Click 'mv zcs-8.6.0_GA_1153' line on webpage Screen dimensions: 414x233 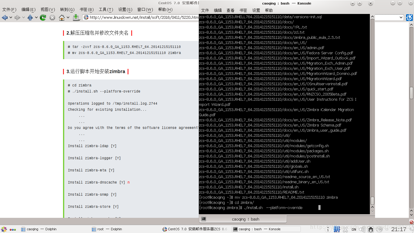[124, 53]
